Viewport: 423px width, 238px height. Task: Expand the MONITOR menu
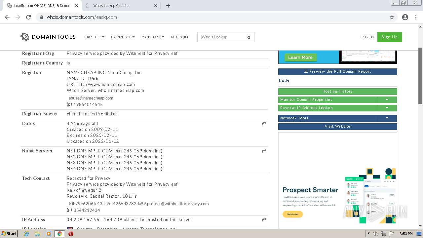153,37
